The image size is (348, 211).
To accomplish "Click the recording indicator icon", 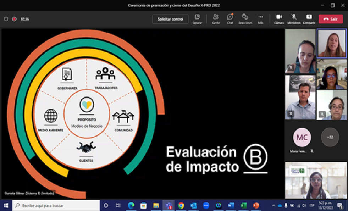I will [14, 19].
